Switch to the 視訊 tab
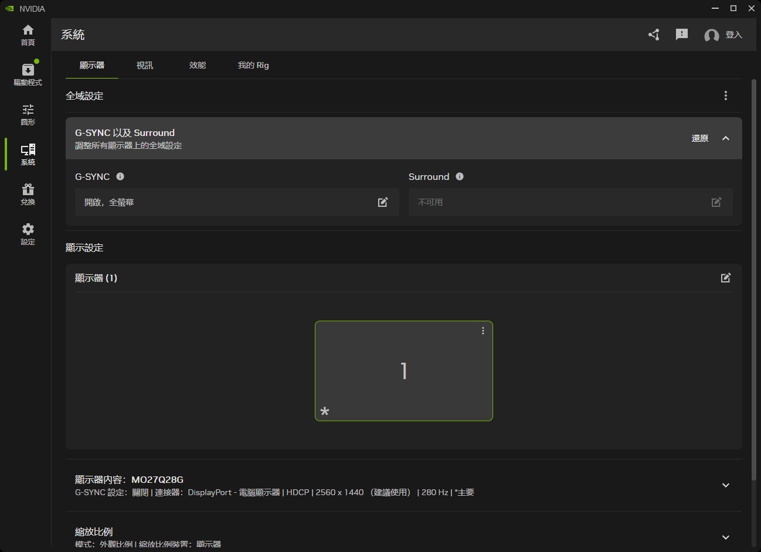The height and width of the screenshot is (552, 761). point(144,65)
